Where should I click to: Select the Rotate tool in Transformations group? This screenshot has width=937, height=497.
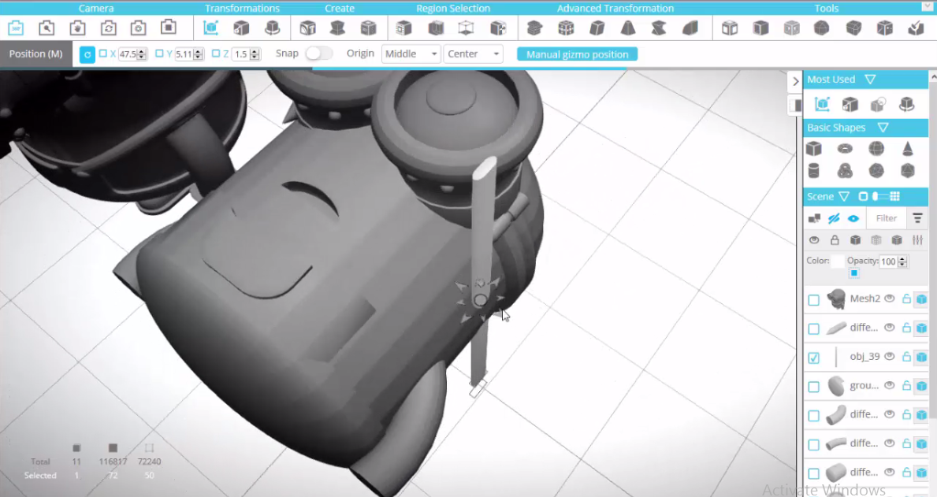(273, 28)
